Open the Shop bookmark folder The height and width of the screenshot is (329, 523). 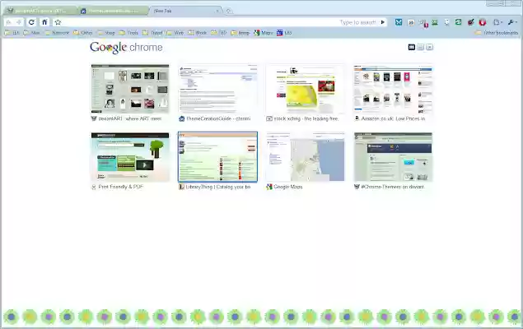tap(106, 33)
